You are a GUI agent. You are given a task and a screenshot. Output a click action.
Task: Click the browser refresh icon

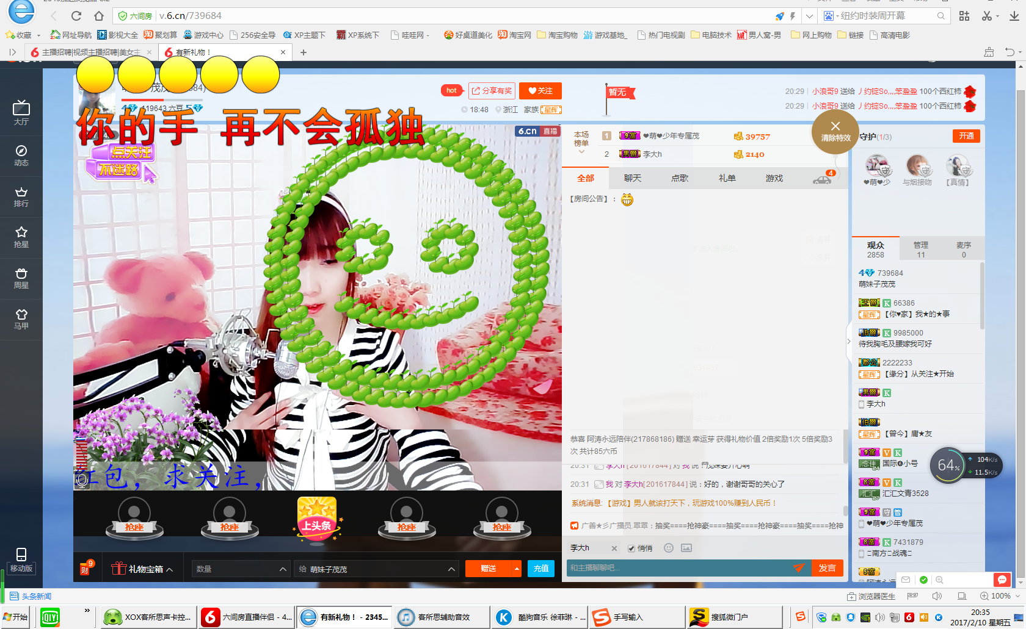(76, 16)
